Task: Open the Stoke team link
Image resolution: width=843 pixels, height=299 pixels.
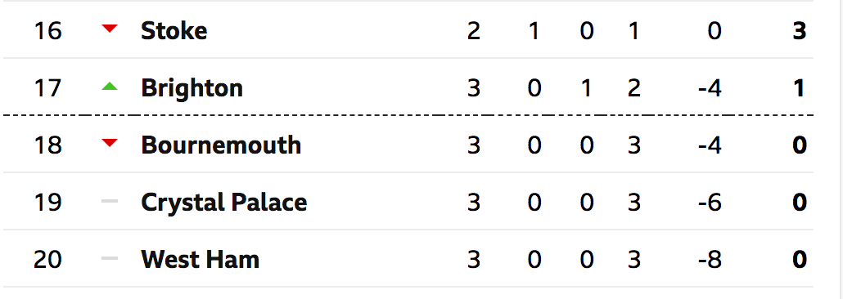Action: point(174,31)
